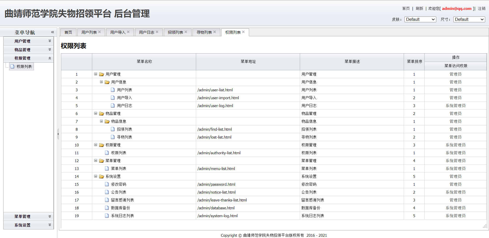Collapse the 菜单管理 tree node in table

(96, 161)
